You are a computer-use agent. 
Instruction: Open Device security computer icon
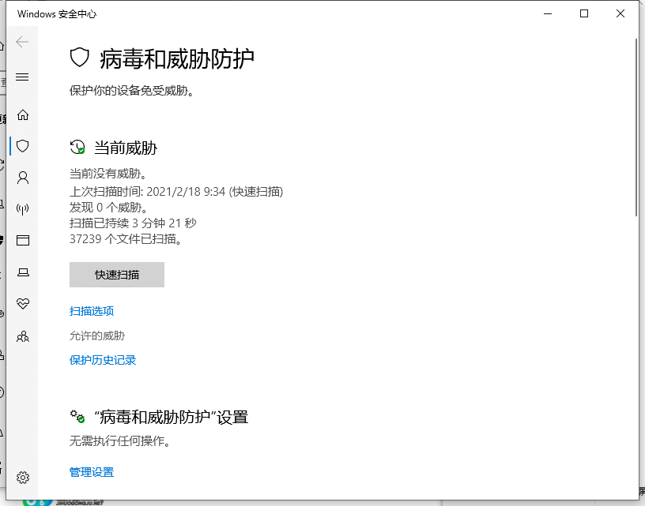[23, 272]
